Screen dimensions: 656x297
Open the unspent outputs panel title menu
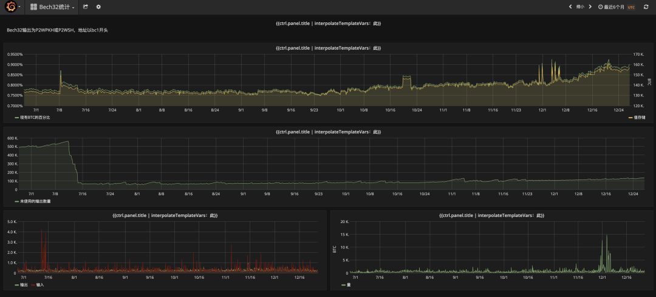(328, 132)
